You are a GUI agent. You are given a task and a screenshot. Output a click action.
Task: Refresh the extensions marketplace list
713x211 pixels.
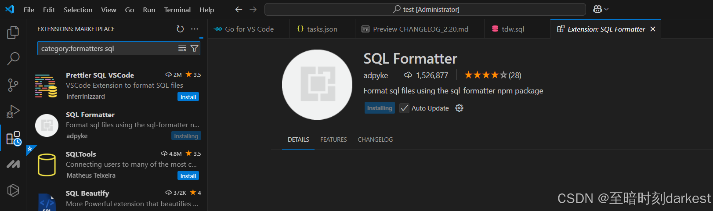(x=180, y=29)
